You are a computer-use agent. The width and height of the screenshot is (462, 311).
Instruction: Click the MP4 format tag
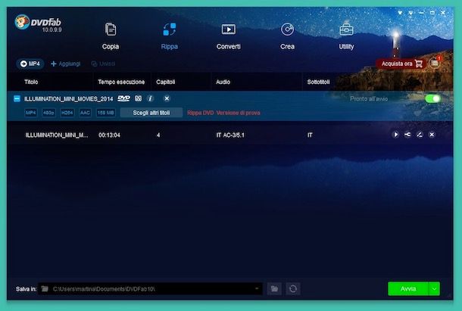pyautogui.click(x=30, y=113)
